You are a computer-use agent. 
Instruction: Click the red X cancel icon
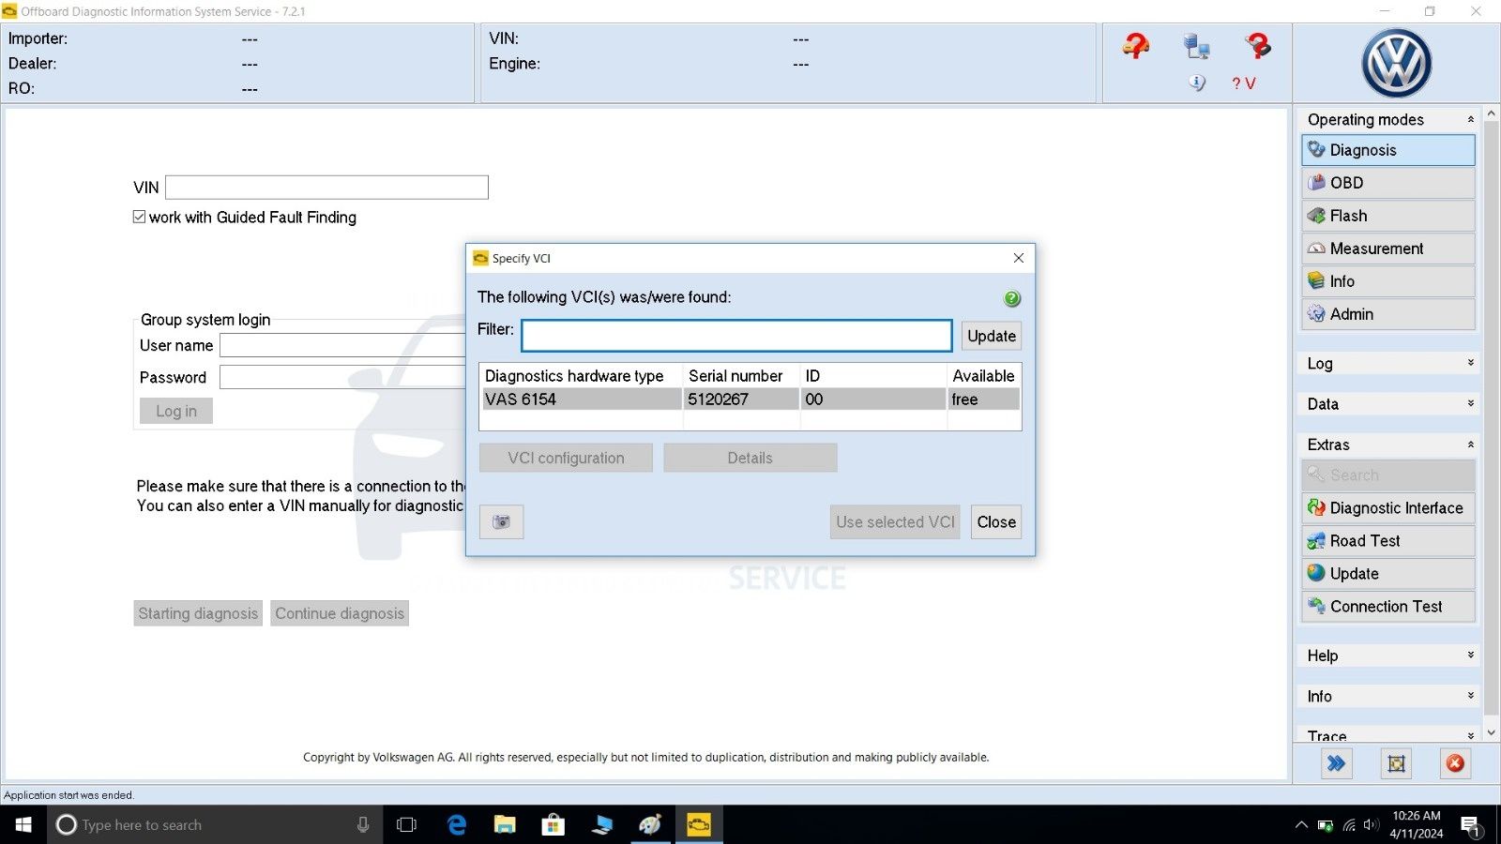point(1455,763)
